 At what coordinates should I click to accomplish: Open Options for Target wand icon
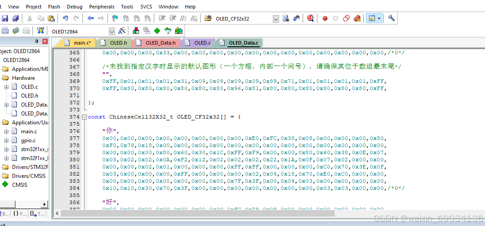(x=122, y=31)
